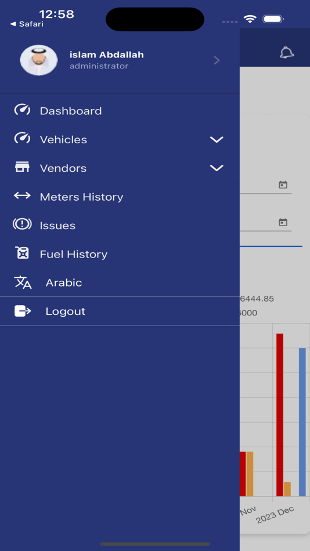
Task: Expand the Vendors submenu chevron
Action: pos(217,168)
